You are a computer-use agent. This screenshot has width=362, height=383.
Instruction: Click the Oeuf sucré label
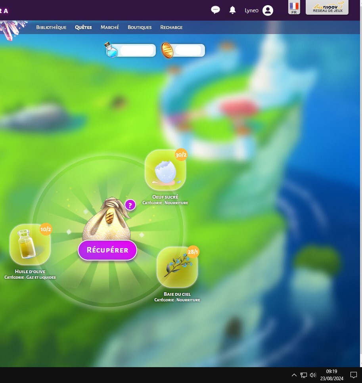tap(165, 197)
